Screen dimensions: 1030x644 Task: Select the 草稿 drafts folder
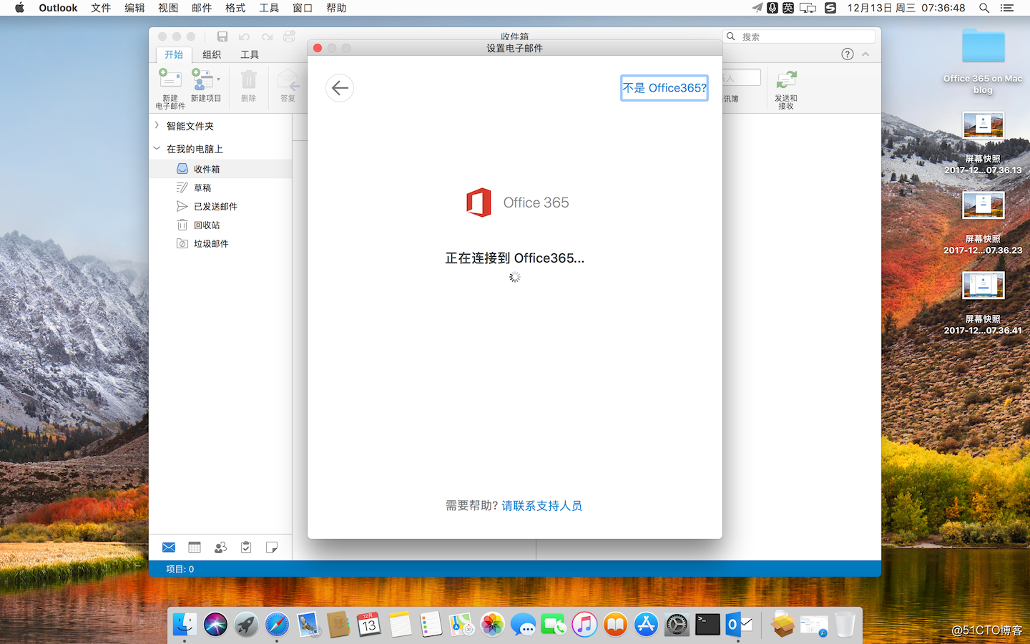pyautogui.click(x=220, y=187)
